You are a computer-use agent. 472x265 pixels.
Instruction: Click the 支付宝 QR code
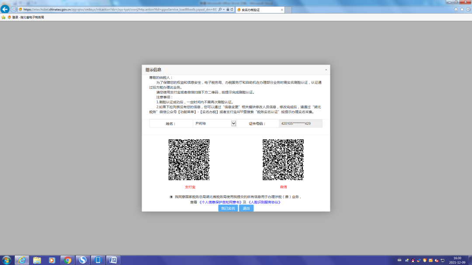(x=189, y=160)
